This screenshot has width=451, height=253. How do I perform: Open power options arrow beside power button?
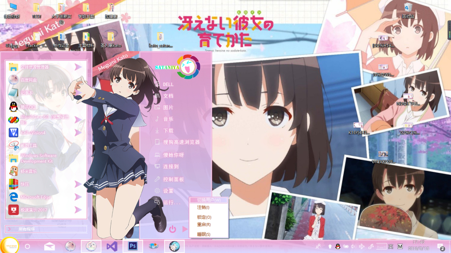pyautogui.click(x=184, y=229)
